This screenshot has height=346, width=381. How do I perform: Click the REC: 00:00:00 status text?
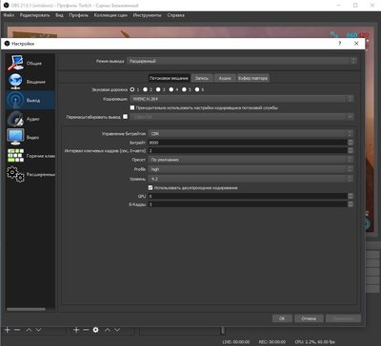click(x=272, y=342)
